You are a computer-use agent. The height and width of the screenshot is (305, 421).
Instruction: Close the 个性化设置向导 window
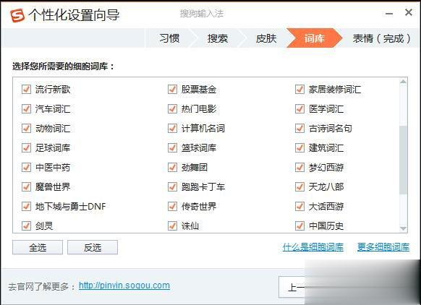(409, 12)
